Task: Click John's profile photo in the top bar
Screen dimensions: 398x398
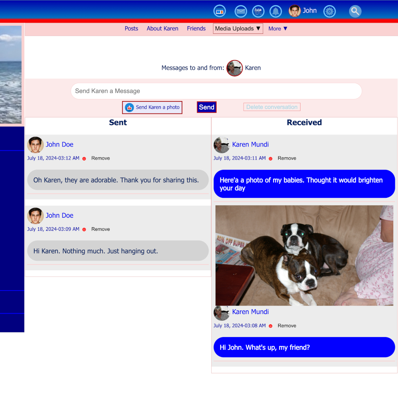Action: [x=294, y=11]
